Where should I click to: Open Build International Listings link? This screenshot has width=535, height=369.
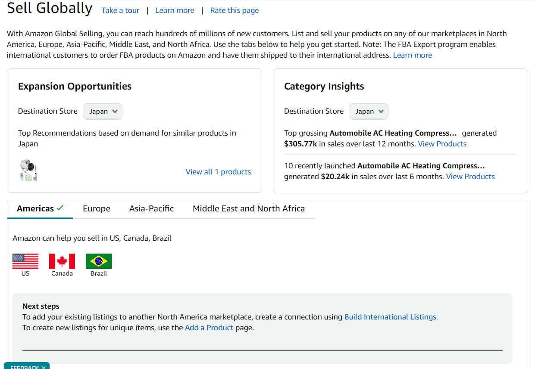point(390,317)
